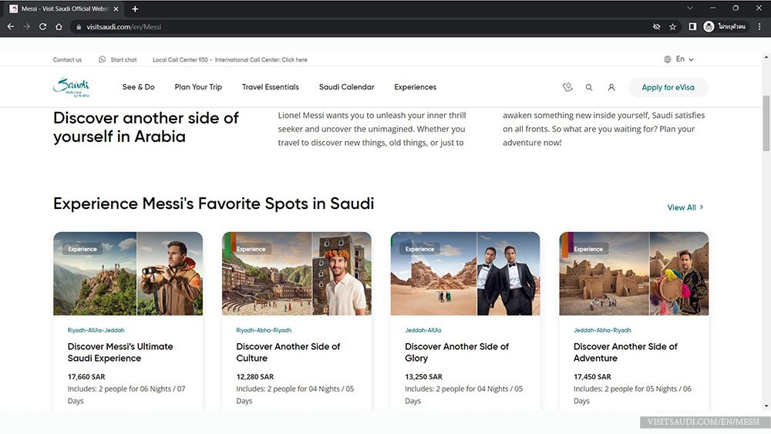The height and width of the screenshot is (434, 771).
Task: Click the WhatsApp Start chat icon
Action: tap(103, 59)
